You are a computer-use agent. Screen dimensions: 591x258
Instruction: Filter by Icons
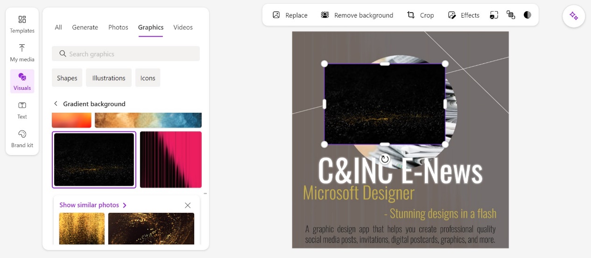tap(148, 78)
